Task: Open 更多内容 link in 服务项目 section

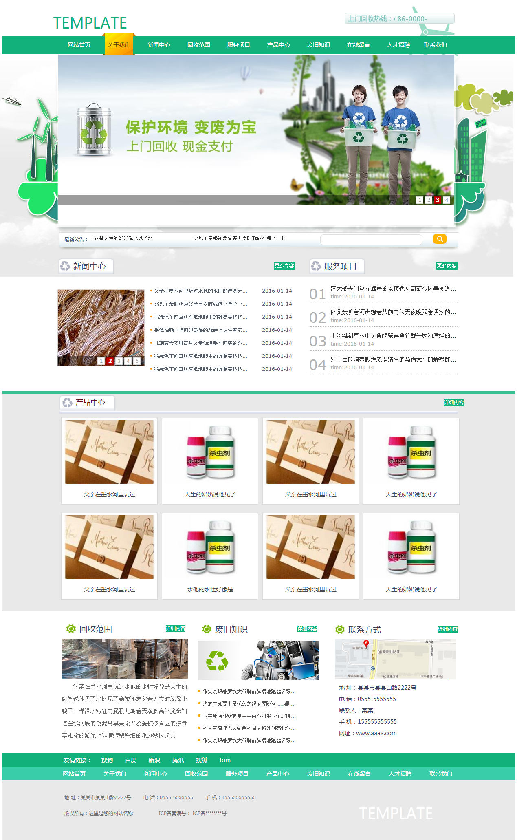Action: pos(447,266)
